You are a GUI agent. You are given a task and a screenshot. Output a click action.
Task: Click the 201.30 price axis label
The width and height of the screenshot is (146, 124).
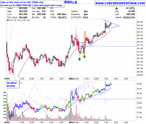click(x=140, y=58)
